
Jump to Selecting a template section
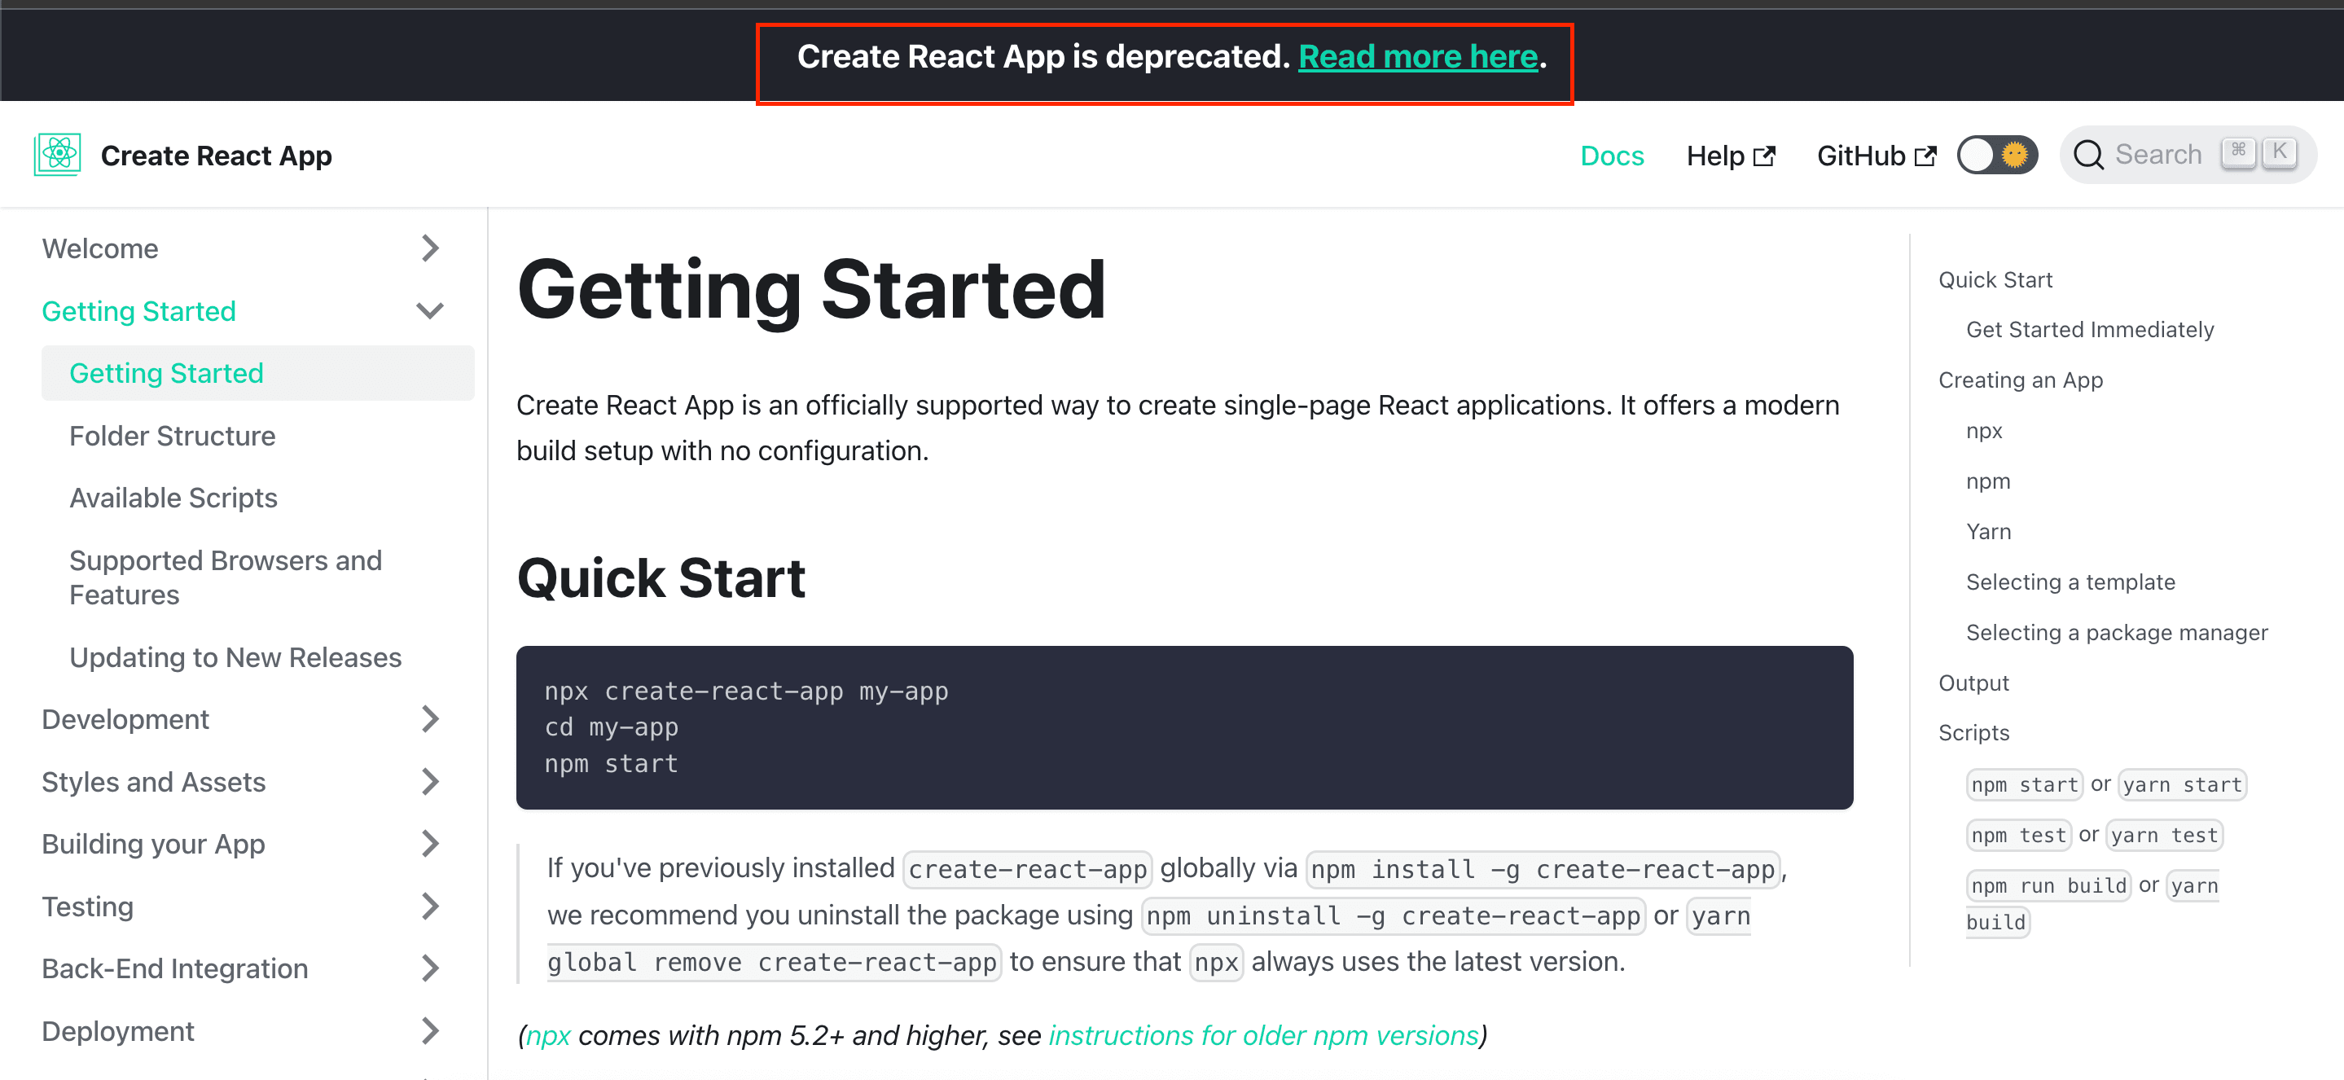2070,582
